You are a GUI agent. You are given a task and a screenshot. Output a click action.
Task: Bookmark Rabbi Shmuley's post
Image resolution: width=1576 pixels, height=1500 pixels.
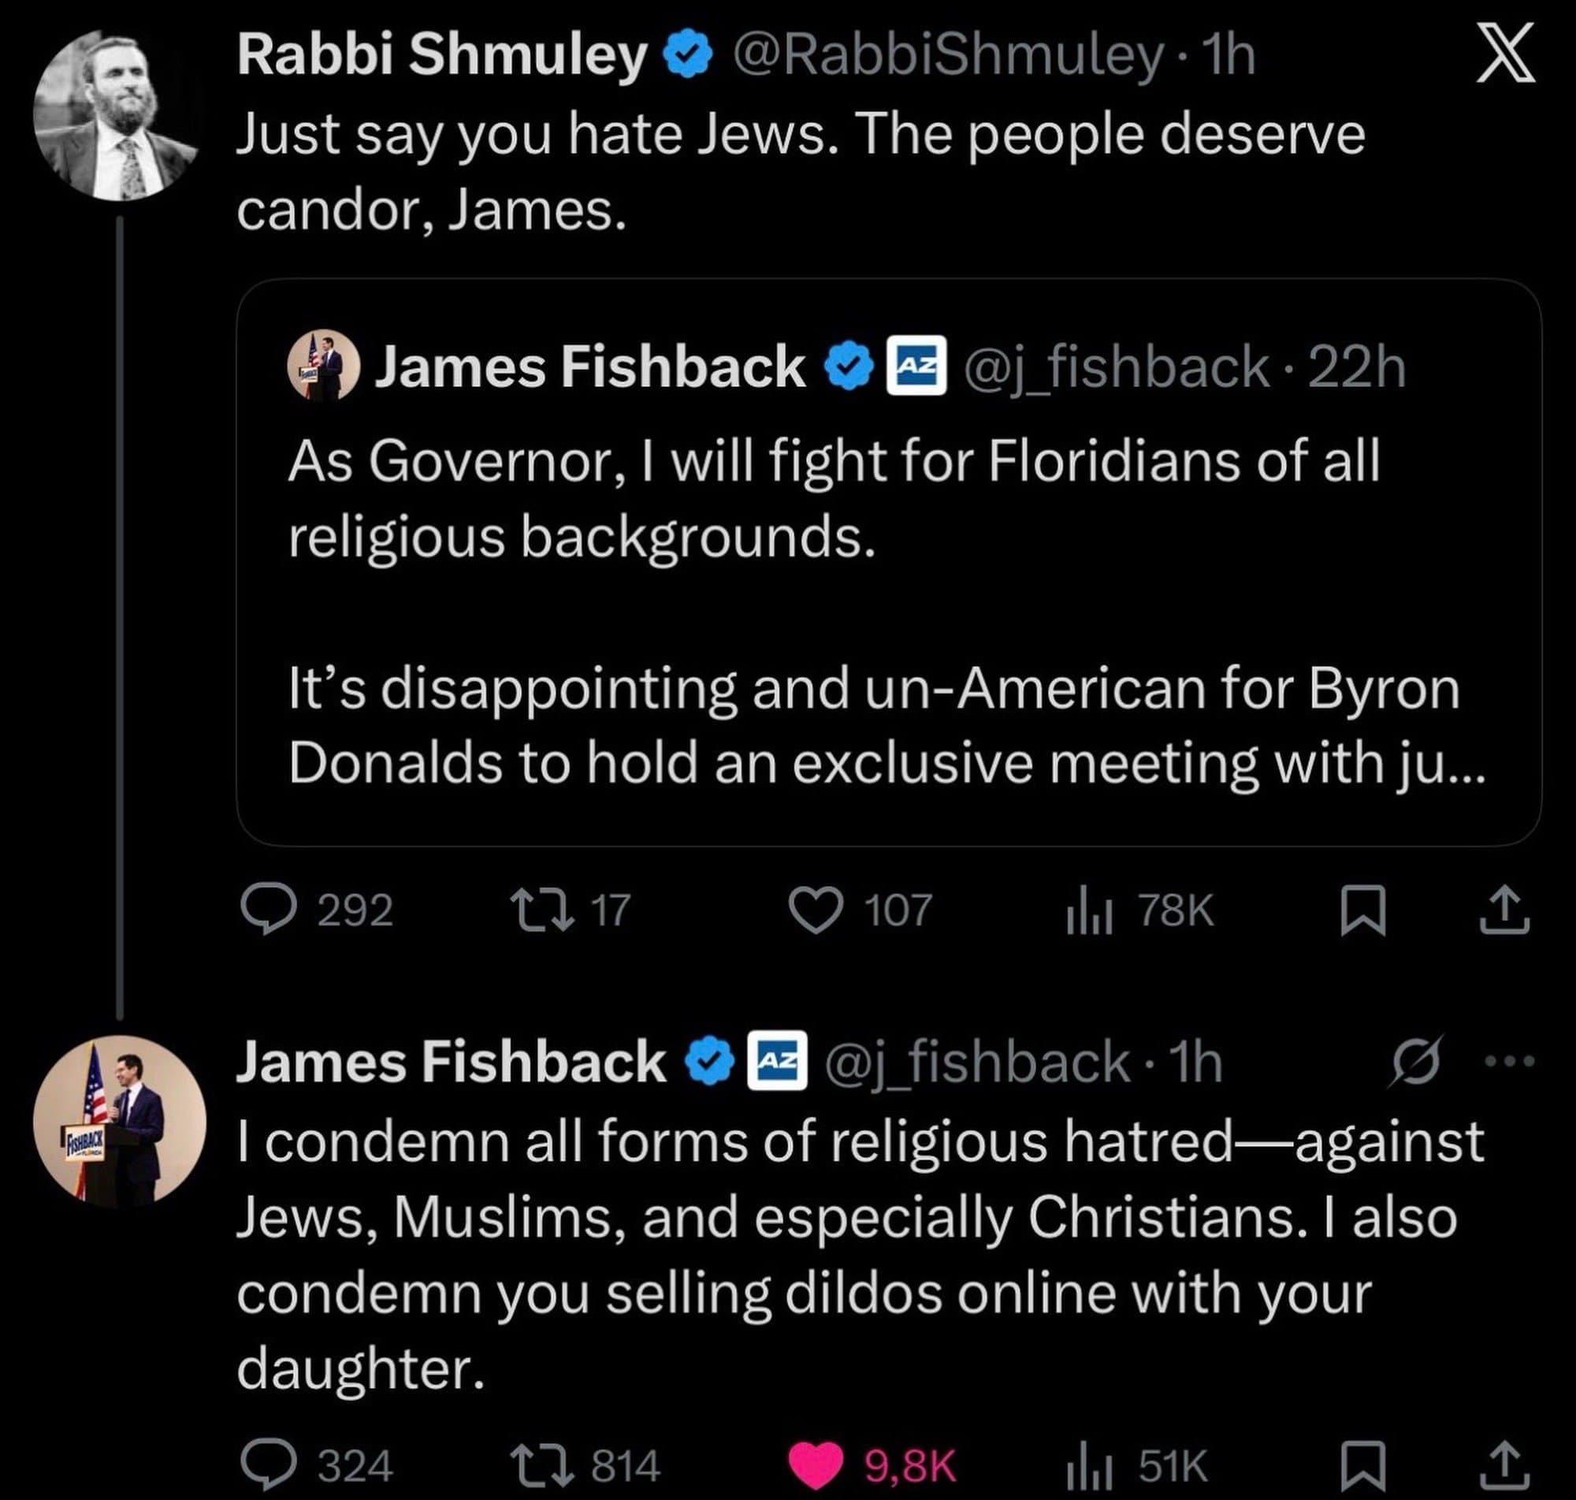1362,909
